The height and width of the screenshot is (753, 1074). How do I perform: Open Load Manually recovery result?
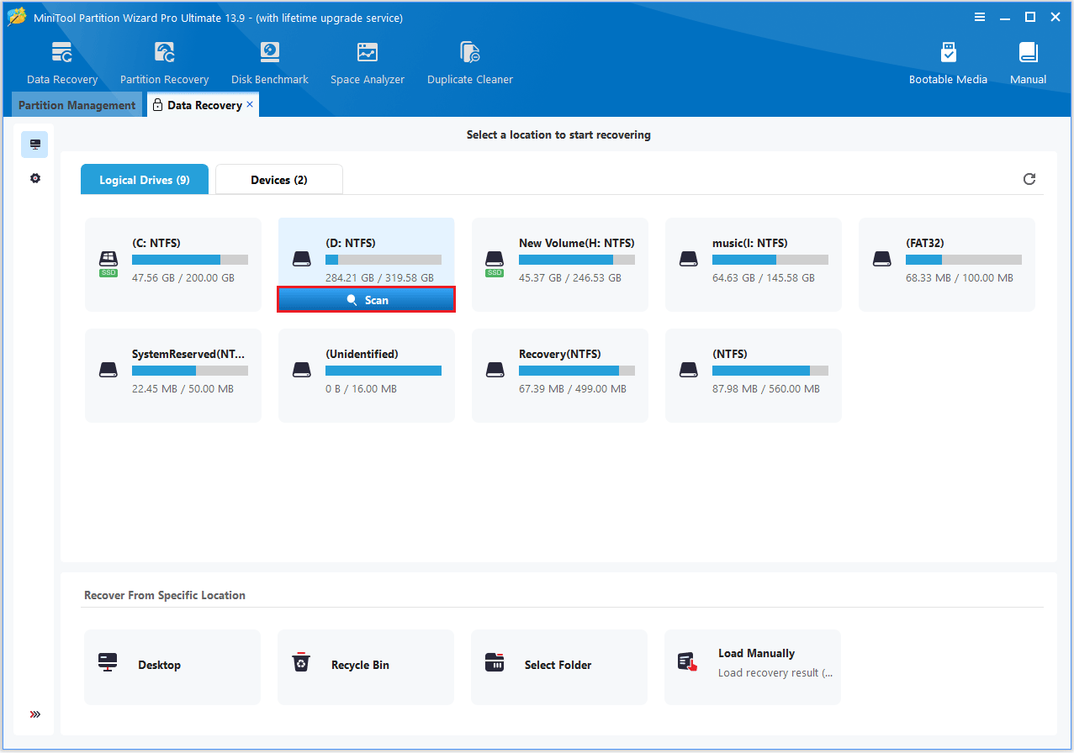pos(753,667)
